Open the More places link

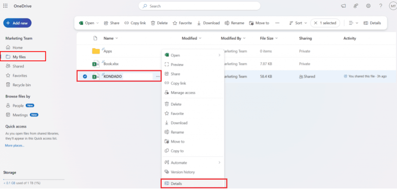pos(14,146)
